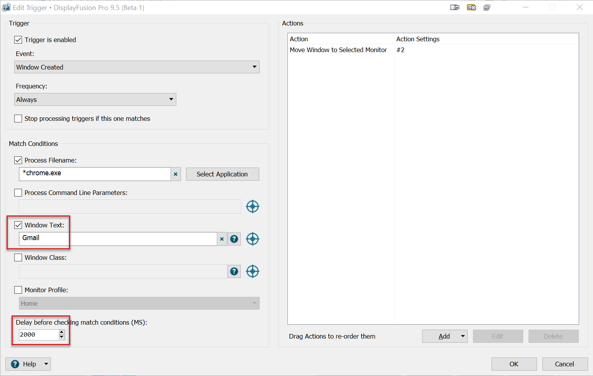Click target picker for Process Command Line Parameters

click(253, 207)
